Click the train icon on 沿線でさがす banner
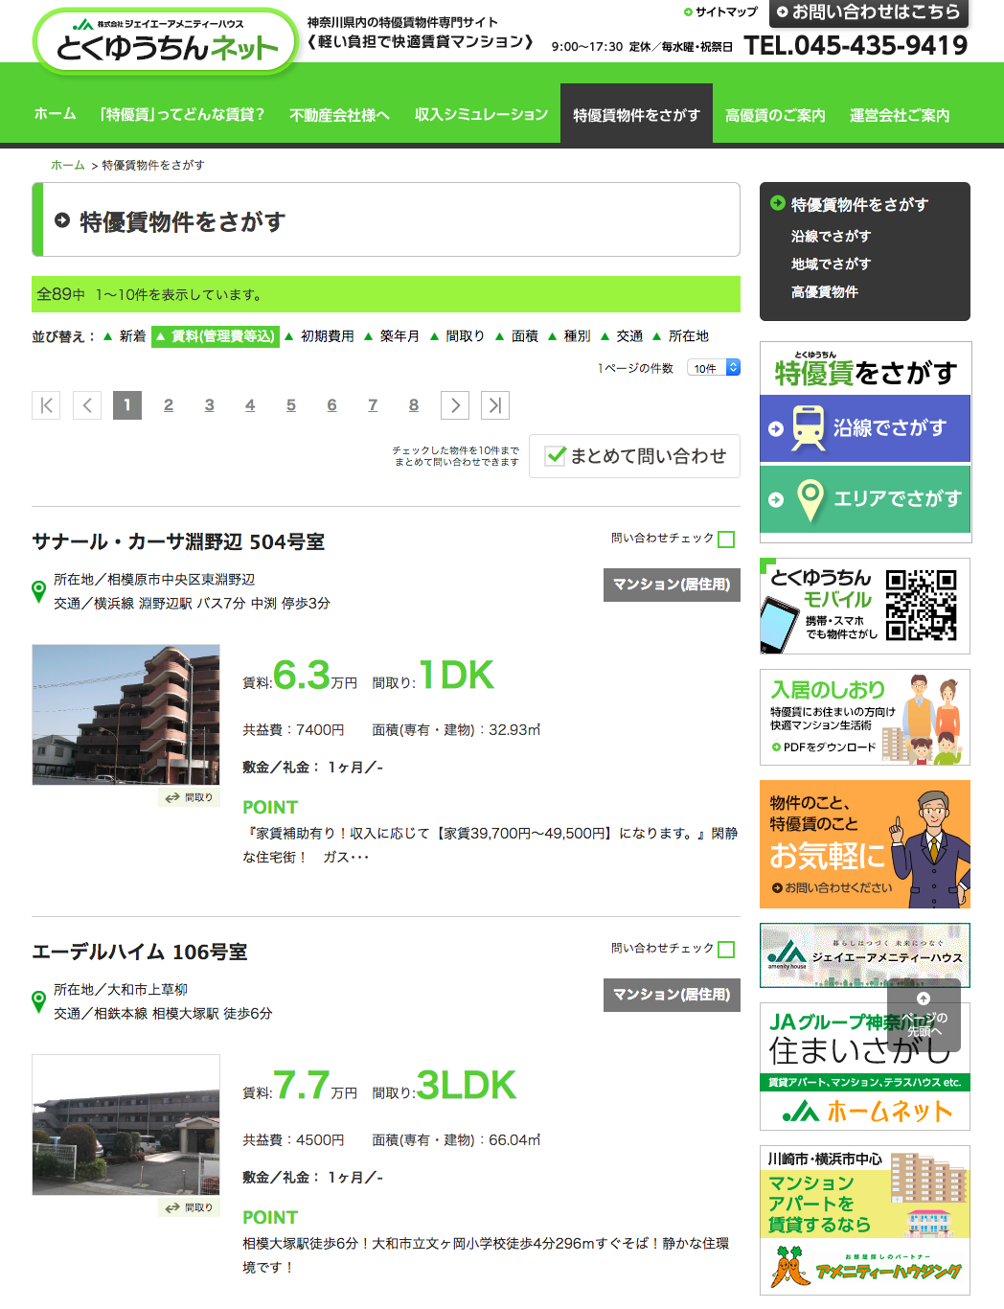The image size is (1004, 1309). 810,425
